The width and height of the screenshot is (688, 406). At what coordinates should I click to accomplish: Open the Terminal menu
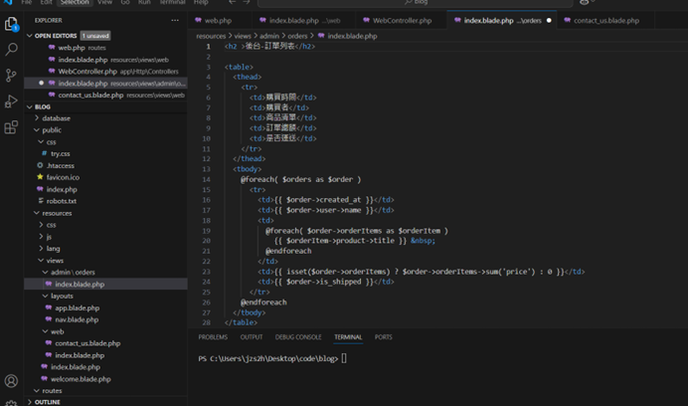(172, 2)
